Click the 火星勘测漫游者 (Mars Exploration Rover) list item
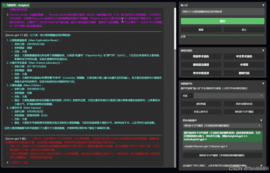This screenshot has height=173, width=270. [35, 40]
